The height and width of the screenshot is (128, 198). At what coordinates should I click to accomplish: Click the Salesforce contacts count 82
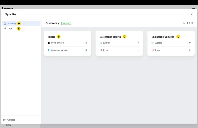(85, 50)
